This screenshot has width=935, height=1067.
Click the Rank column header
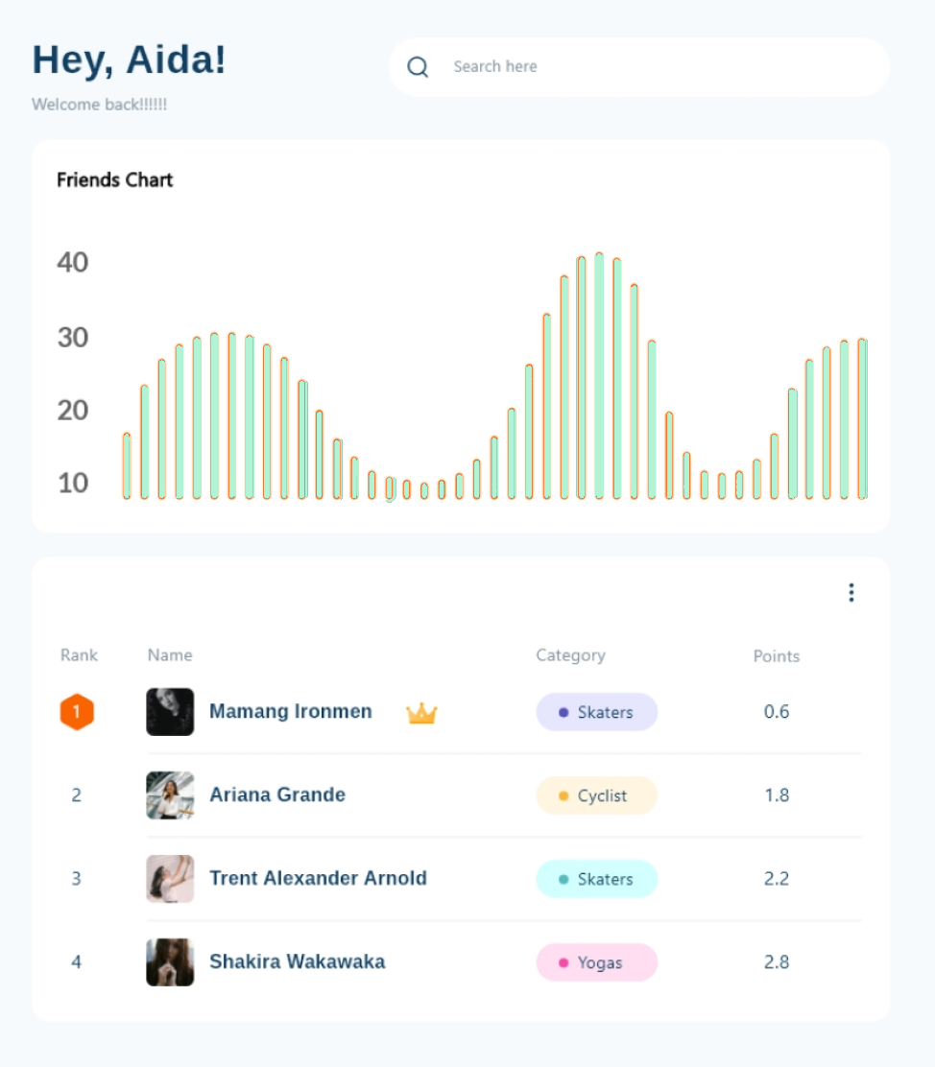coord(79,655)
